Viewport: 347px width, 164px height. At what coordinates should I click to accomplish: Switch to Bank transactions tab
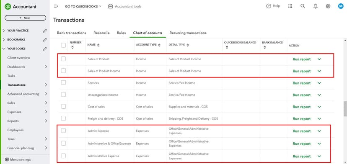(72, 33)
